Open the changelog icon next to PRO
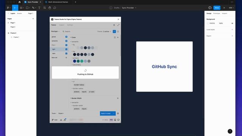 pyautogui.click(x=115, y=120)
